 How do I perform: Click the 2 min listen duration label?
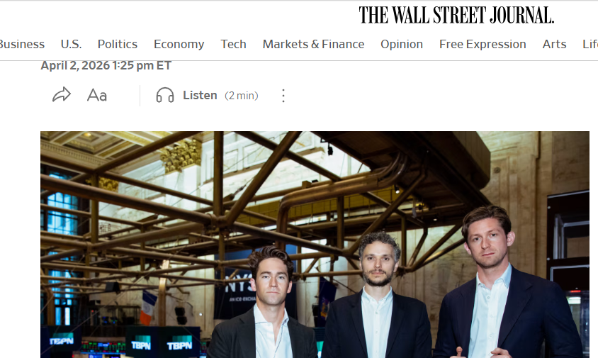(242, 96)
